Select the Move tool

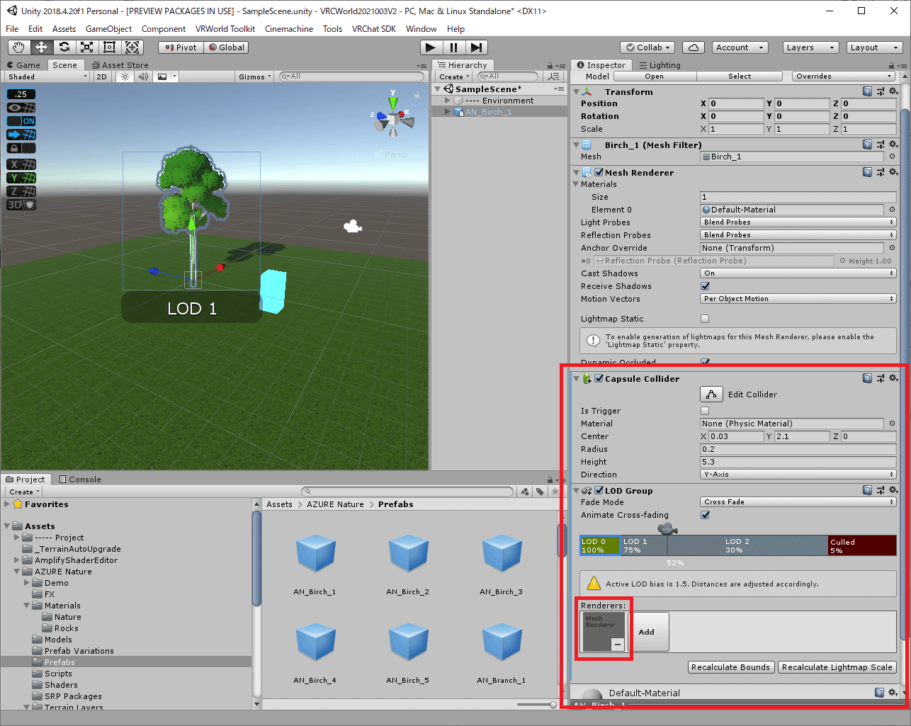coord(42,47)
